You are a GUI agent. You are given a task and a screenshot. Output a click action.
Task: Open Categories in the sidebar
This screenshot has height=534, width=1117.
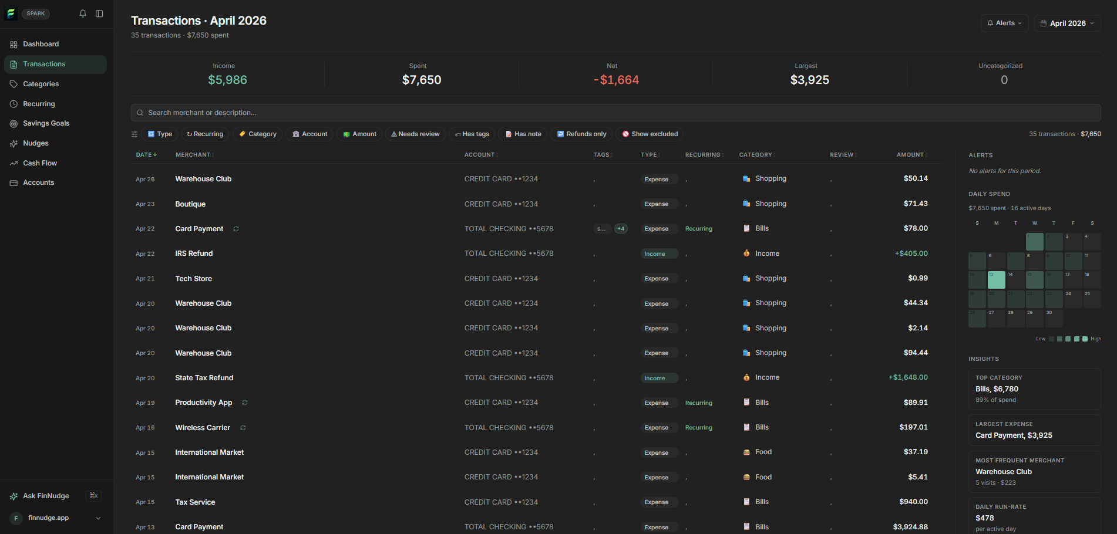click(55, 84)
